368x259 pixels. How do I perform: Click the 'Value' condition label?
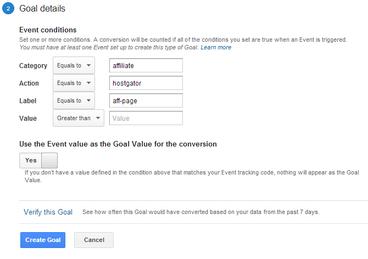coord(28,119)
